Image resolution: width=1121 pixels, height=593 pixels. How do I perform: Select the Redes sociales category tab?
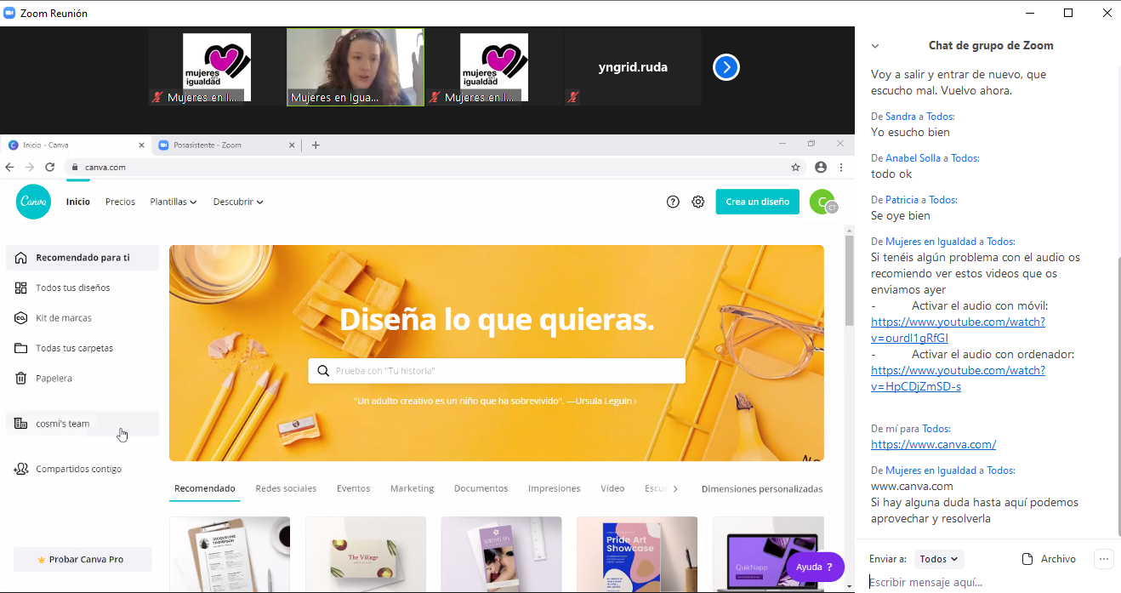(286, 488)
